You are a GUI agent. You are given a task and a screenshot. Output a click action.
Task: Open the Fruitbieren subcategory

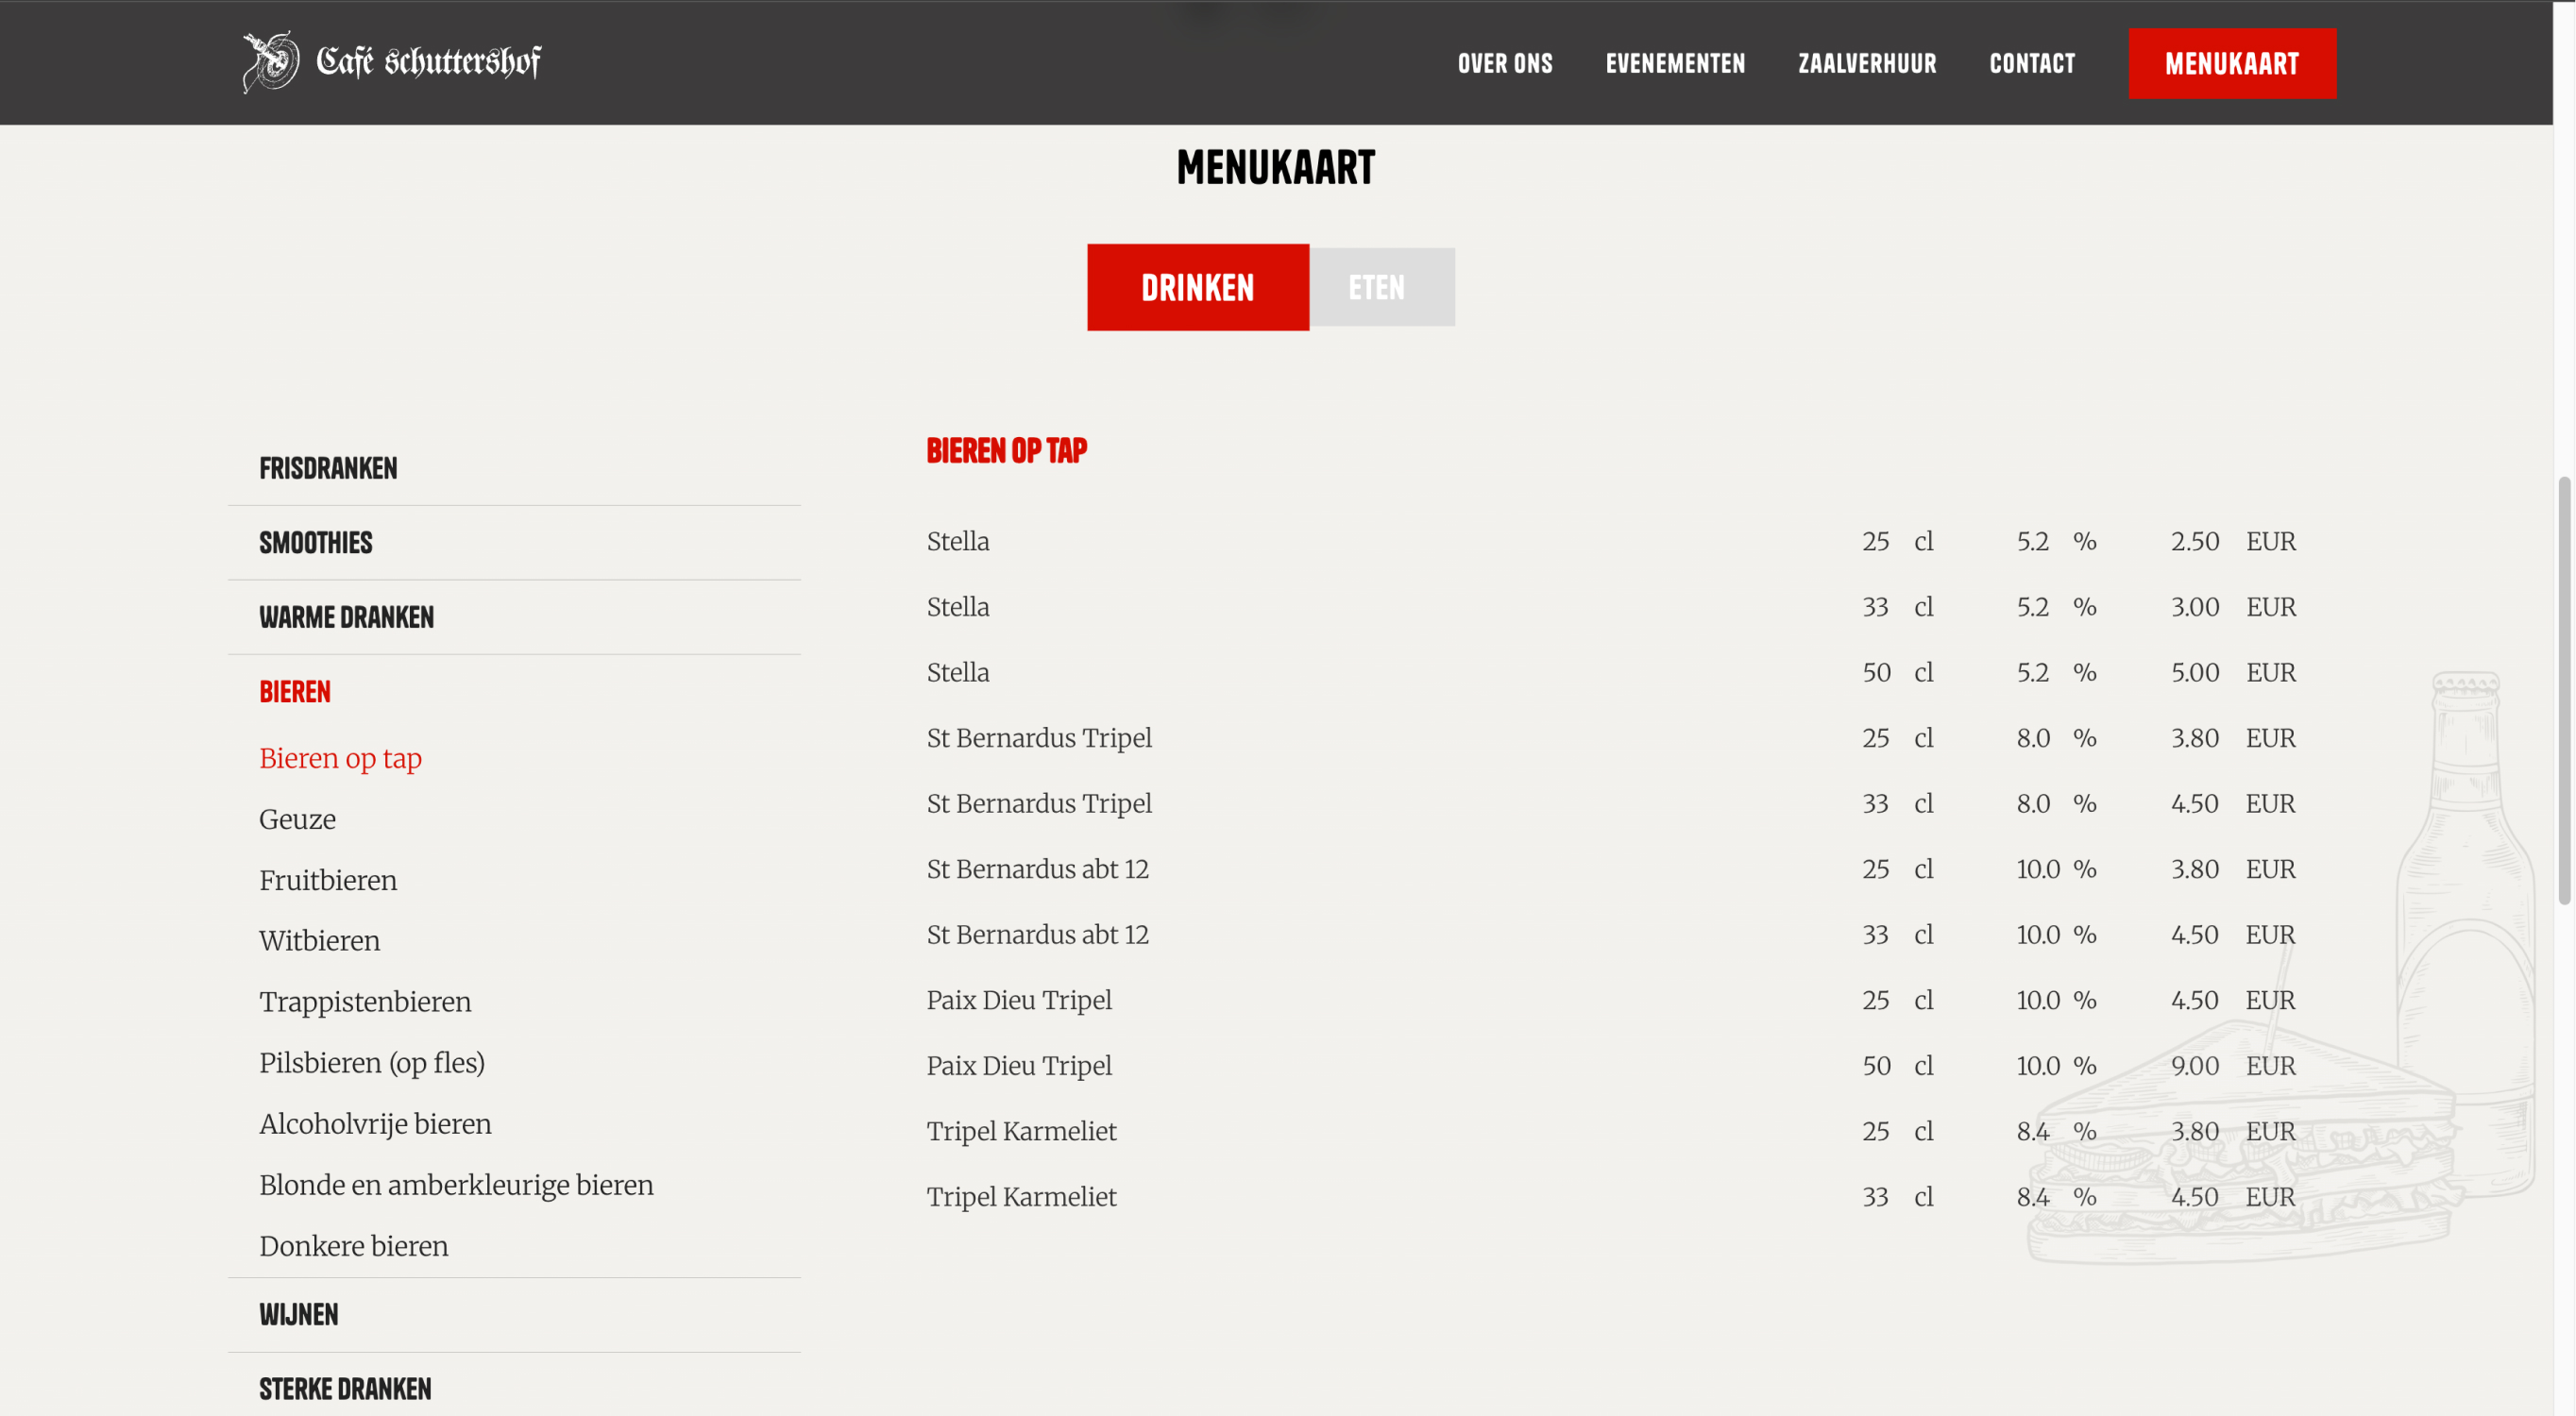click(x=328, y=880)
